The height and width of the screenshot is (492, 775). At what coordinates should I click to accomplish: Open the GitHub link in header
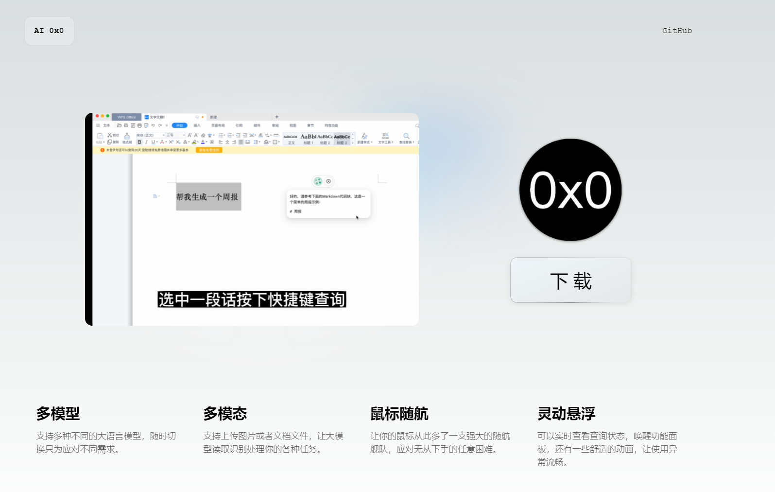(677, 31)
